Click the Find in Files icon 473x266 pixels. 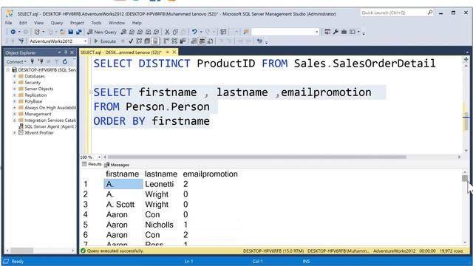(246, 32)
